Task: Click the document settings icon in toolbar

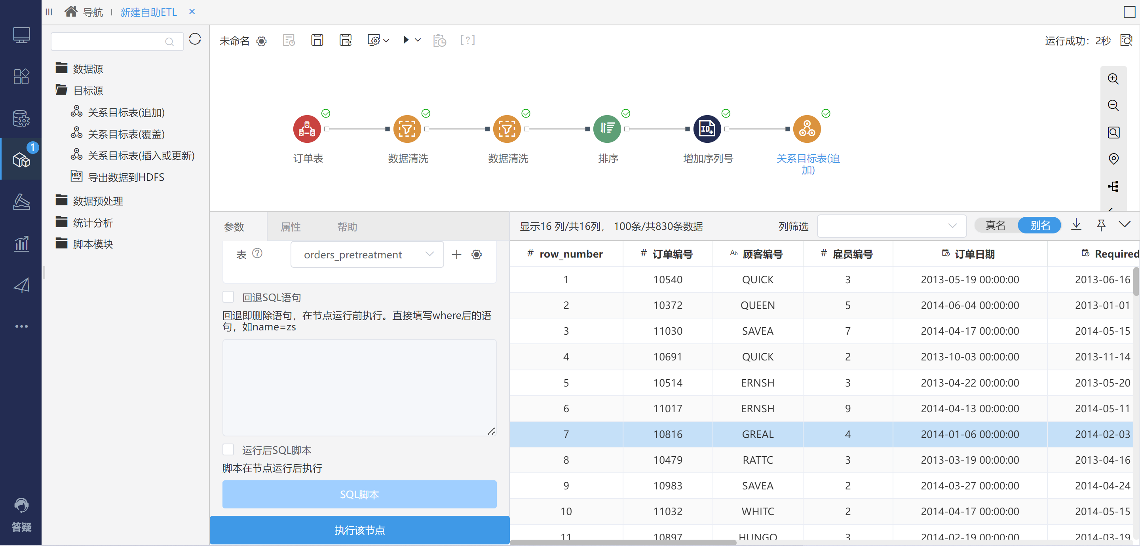Action: tap(289, 40)
